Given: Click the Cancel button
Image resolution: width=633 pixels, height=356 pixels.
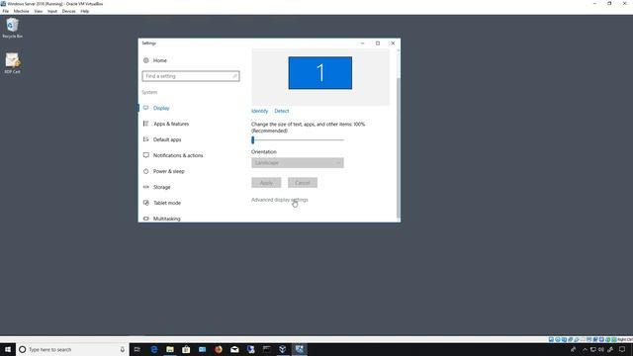Looking at the screenshot, I should click(303, 183).
